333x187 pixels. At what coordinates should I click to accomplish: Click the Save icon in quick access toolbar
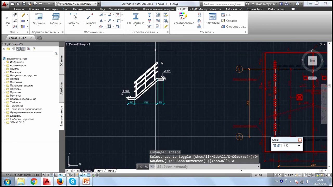(24, 4)
